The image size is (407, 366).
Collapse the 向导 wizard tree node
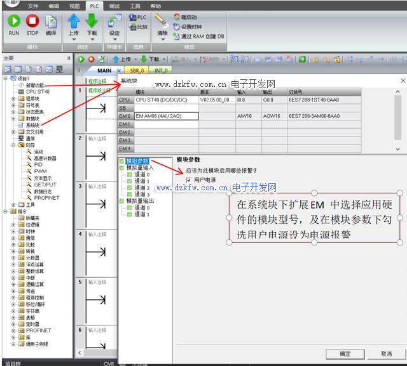(x=13, y=145)
